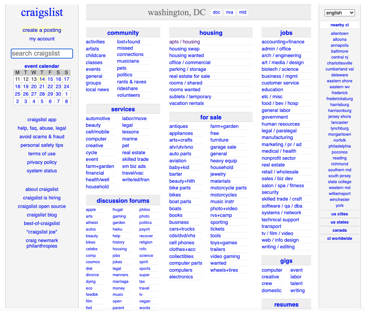The height and width of the screenshot is (311, 365).
Task: Browse vacation rentals
Action: [x=187, y=103]
